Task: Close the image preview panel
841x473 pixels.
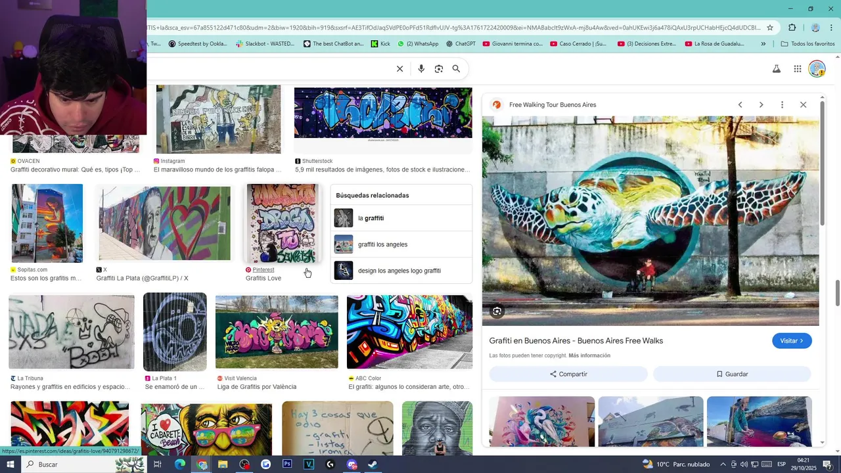Action: coord(803,105)
